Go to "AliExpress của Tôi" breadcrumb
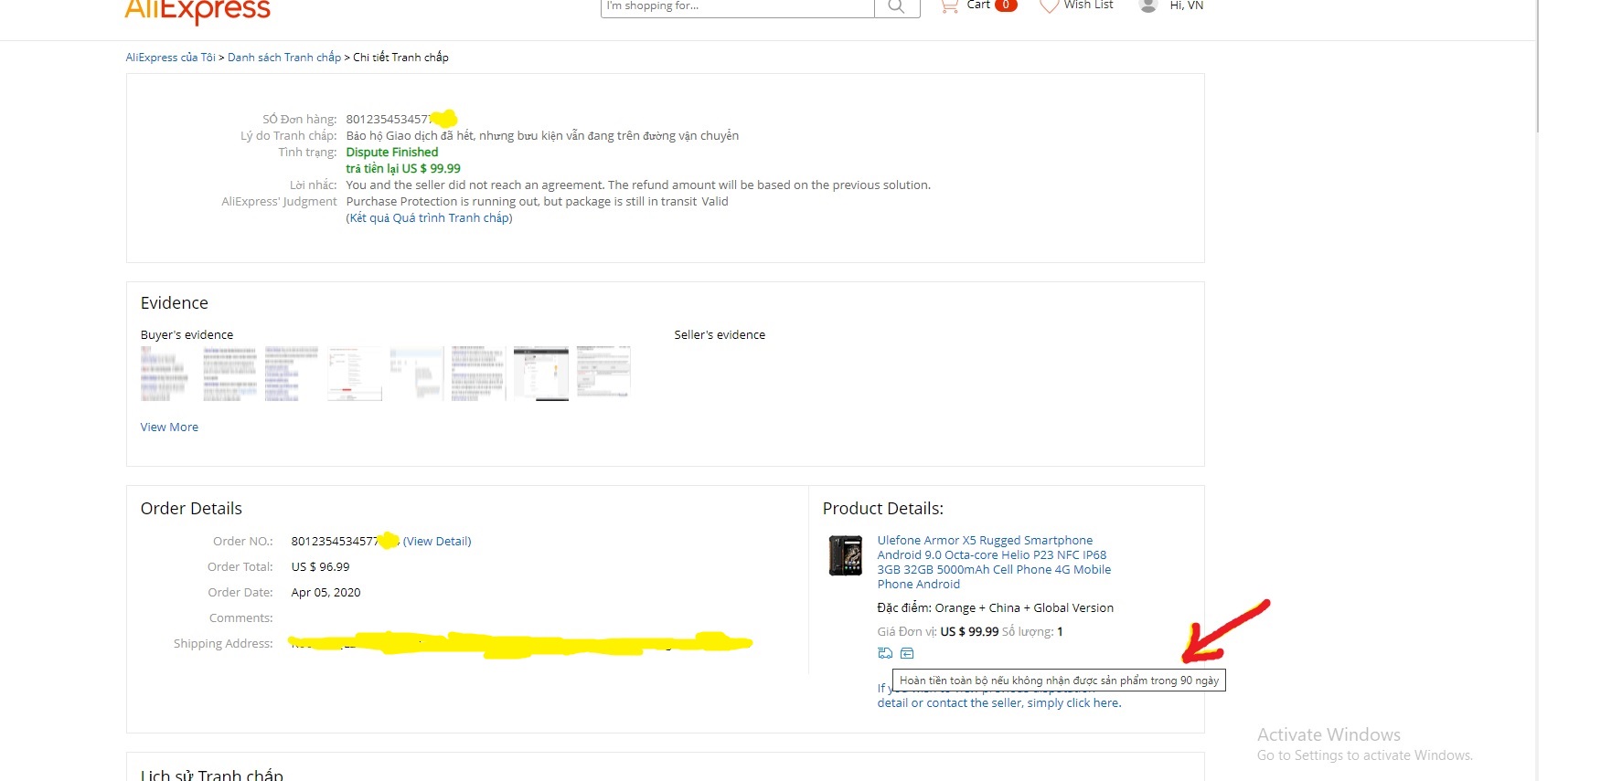Image resolution: width=1622 pixels, height=781 pixels. pos(171,58)
